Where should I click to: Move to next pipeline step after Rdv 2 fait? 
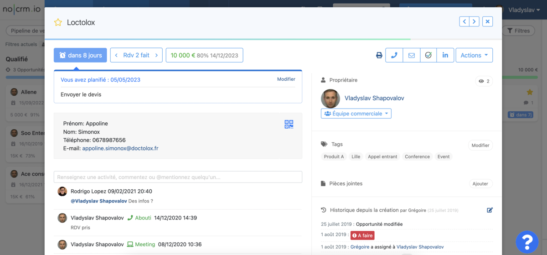coord(156,55)
